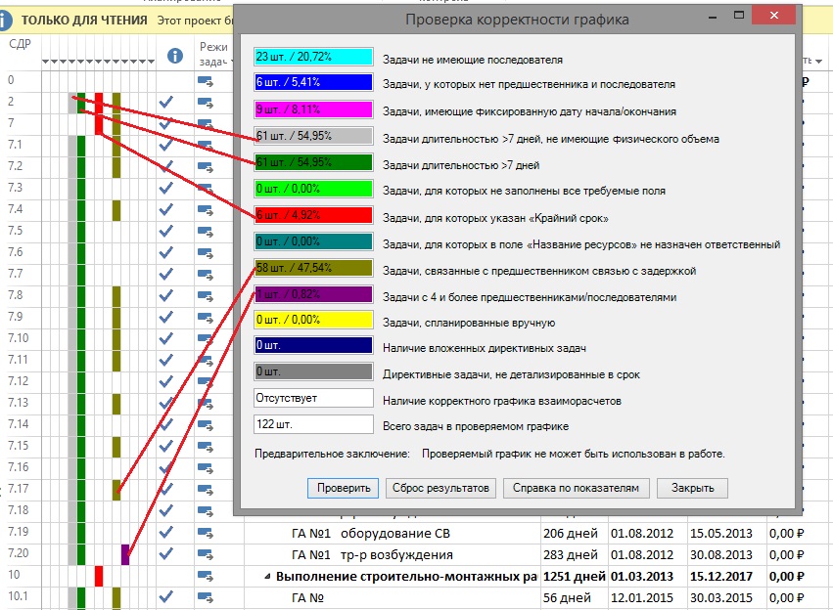Click the task mode icon in row 7.3
Screen dimensions: 833x610
[205, 189]
